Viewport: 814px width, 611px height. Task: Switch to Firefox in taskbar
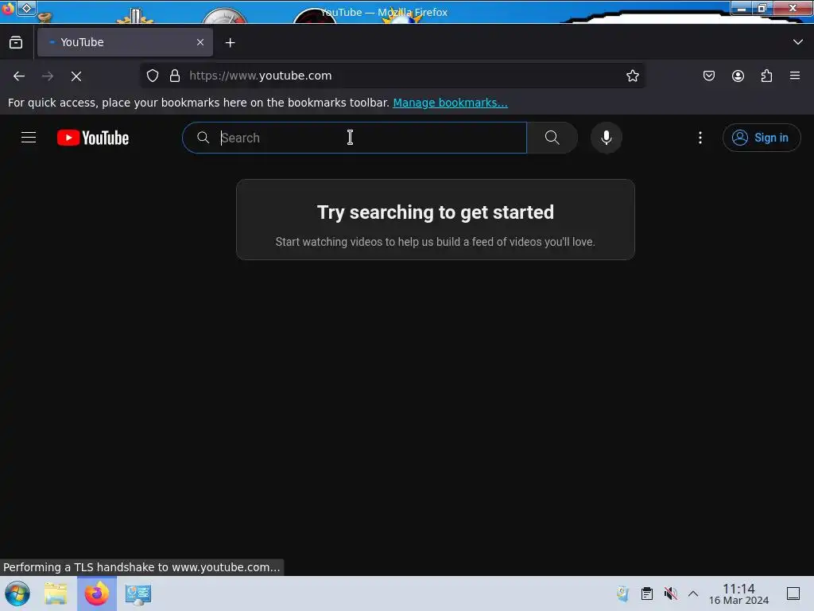tap(96, 593)
